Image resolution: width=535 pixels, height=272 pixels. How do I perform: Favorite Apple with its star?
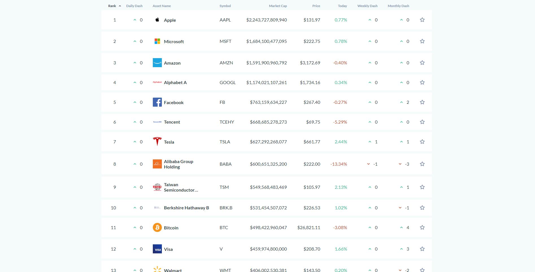422,20
